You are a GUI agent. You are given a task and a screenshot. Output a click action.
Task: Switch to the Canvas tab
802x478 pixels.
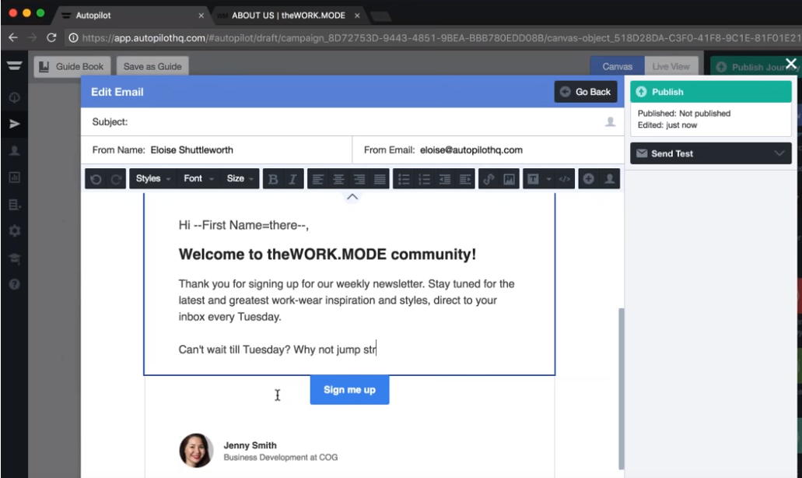[618, 66]
